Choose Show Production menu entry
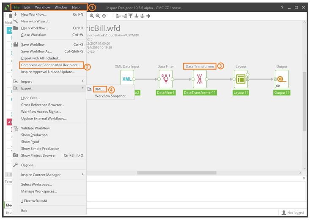The height and width of the screenshot is (220, 310). 49,135
